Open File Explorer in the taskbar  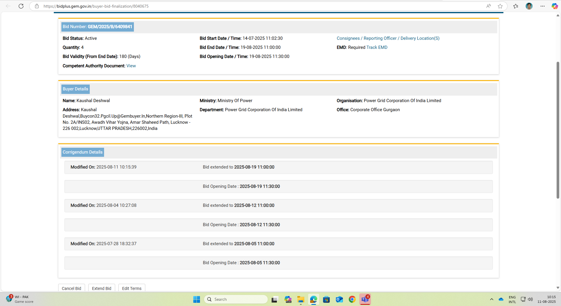click(x=301, y=299)
